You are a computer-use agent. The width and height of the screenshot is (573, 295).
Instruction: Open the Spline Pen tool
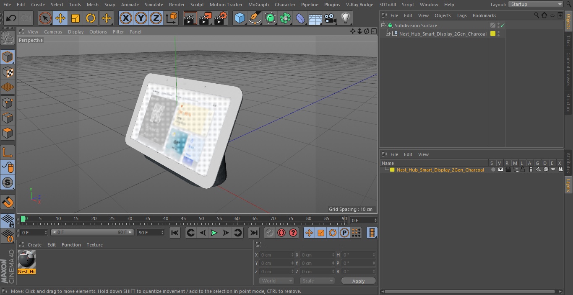(255, 18)
